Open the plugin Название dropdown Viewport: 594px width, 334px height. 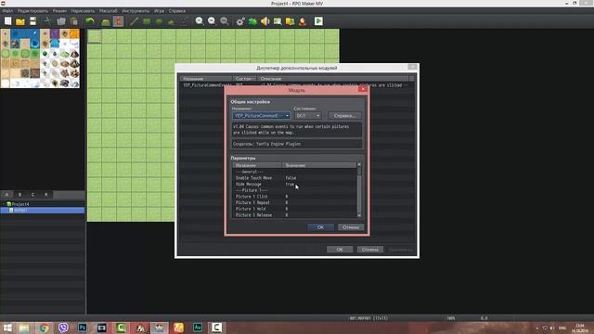262,115
